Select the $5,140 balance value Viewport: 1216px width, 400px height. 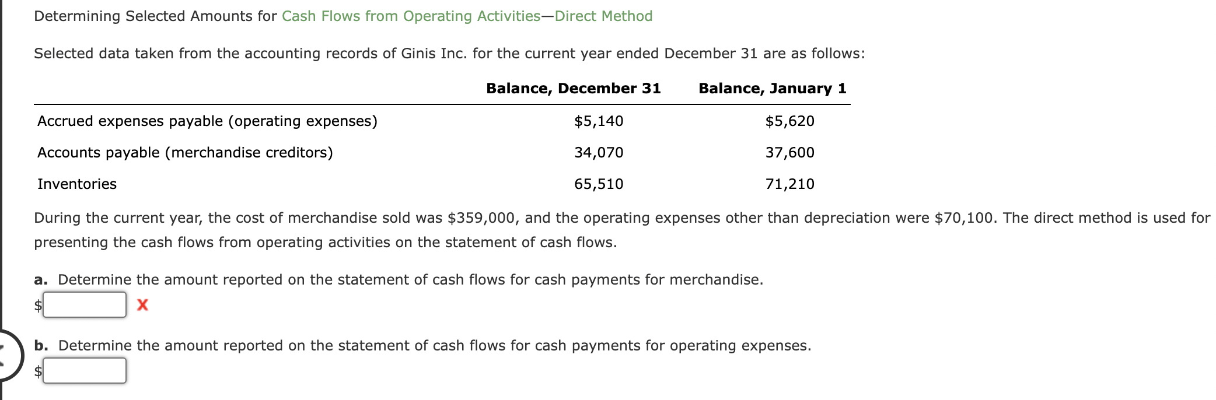(597, 121)
